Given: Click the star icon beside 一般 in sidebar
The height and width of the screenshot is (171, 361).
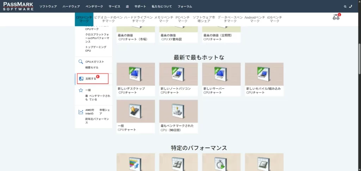Looking at the screenshot, I should coord(81,90).
